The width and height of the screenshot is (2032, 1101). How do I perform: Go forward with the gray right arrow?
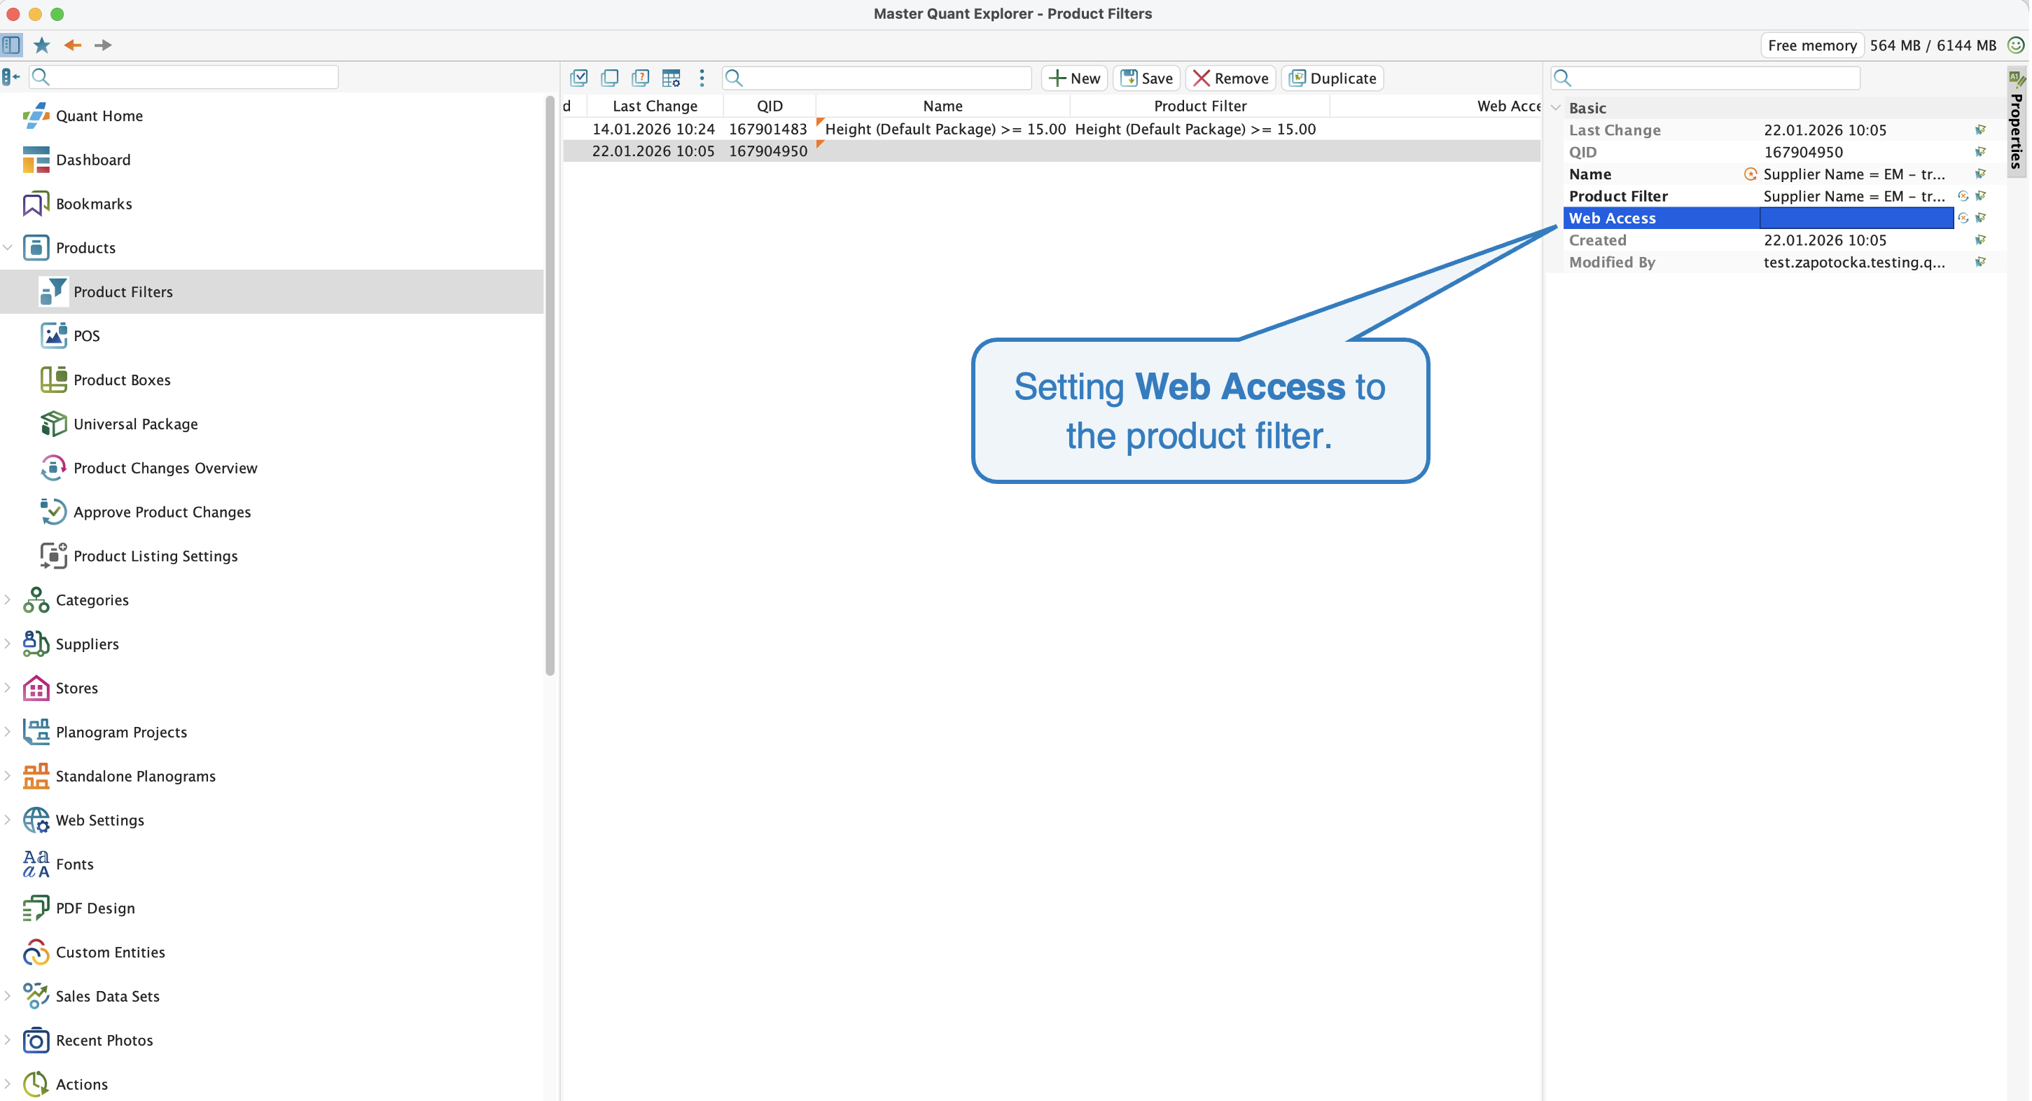[x=102, y=45]
